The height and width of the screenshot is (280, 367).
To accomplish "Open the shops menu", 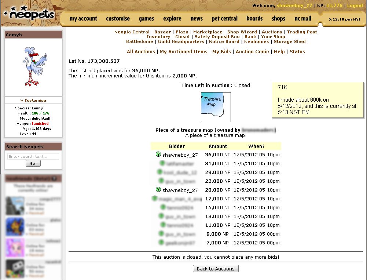I will [278, 18].
